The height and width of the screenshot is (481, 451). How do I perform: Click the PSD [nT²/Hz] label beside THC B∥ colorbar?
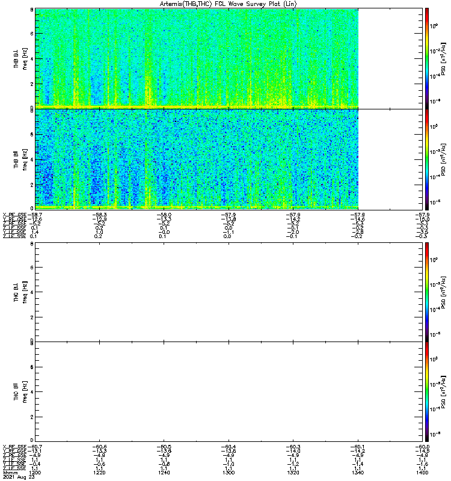pos(443,392)
